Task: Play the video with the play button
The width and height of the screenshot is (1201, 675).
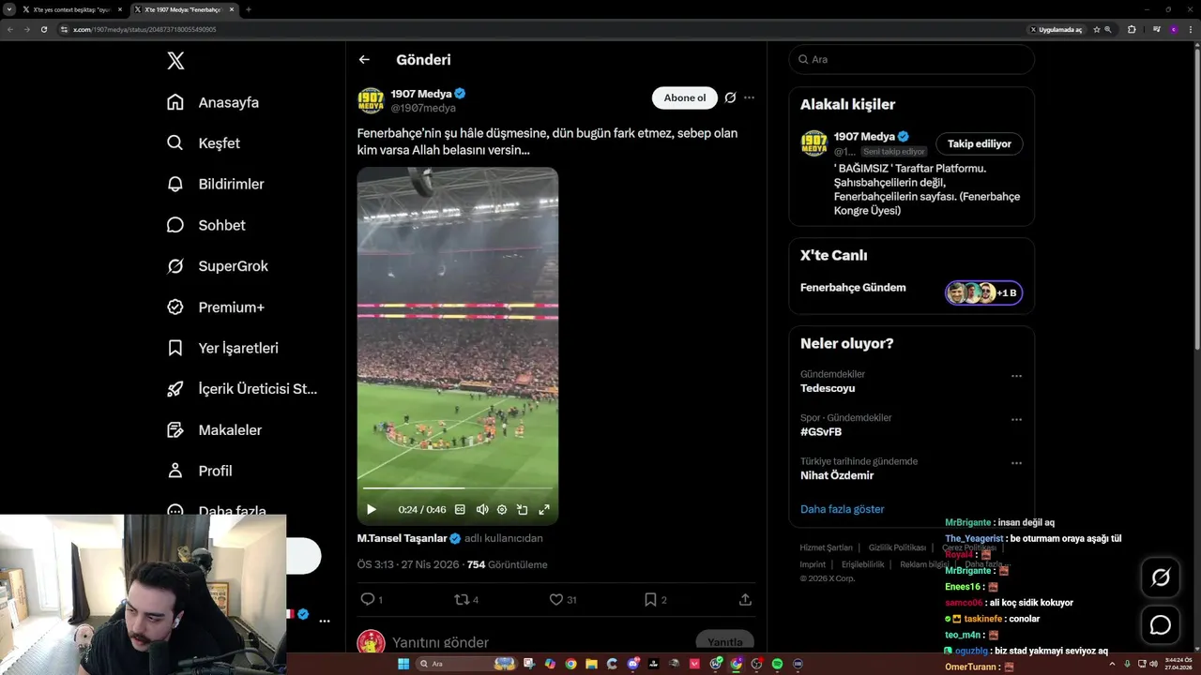Action: tap(372, 509)
